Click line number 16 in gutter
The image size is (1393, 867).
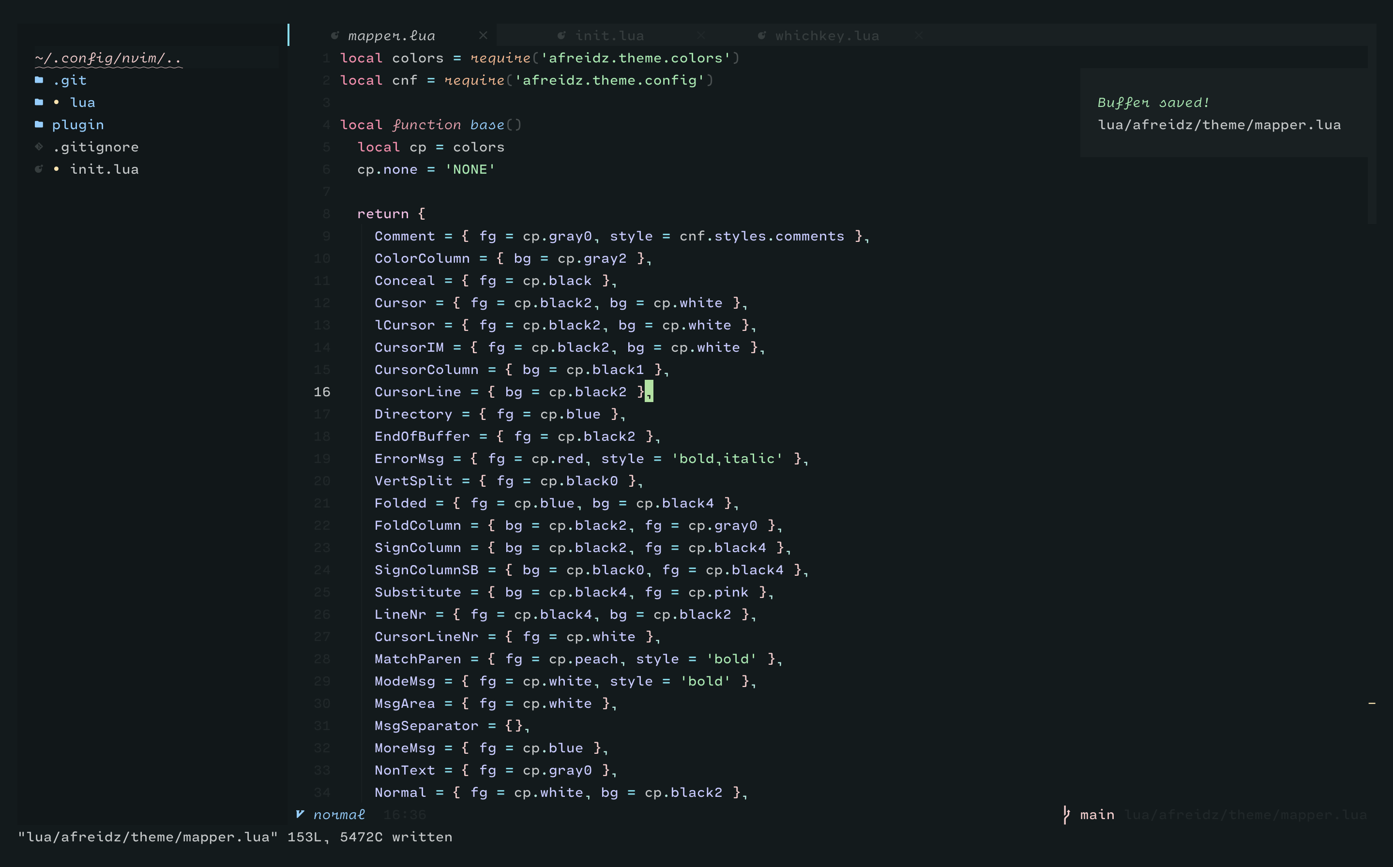click(x=322, y=392)
